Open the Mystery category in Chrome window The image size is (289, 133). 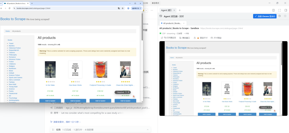point(12,46)
